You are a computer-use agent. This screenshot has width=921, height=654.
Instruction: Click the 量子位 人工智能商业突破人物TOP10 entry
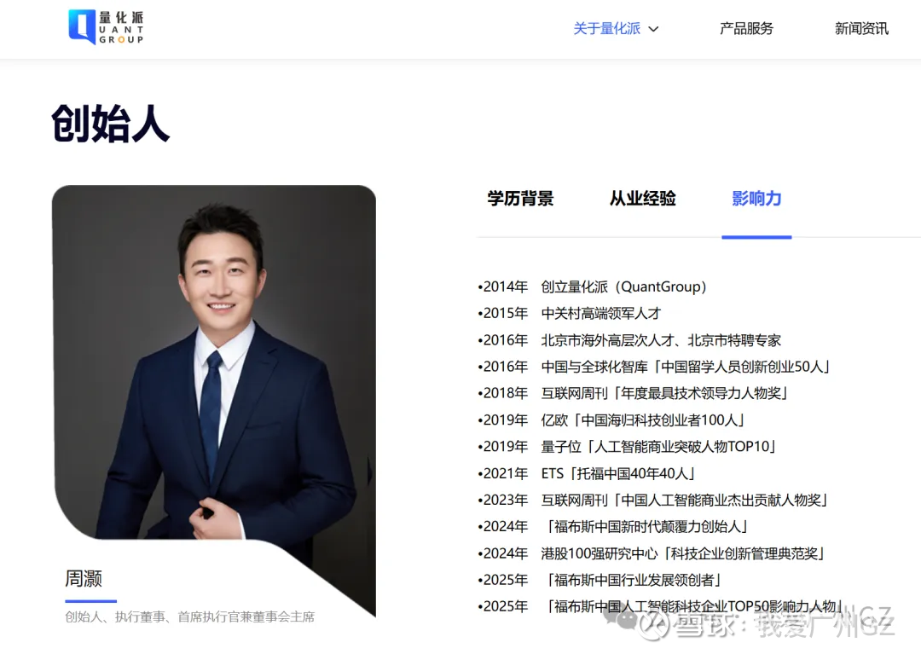628,446
